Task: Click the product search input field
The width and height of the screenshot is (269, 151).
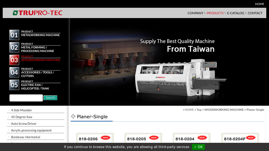Action: [26, 98]
